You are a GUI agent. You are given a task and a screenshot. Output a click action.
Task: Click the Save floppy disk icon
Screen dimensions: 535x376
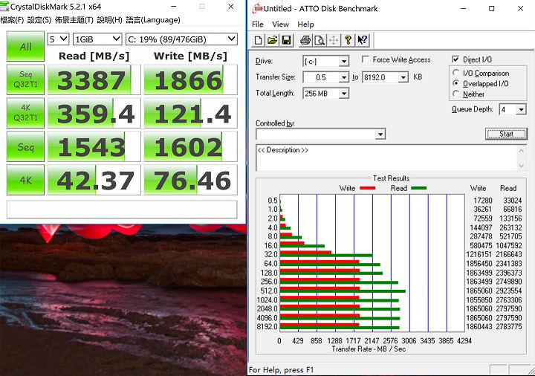287,40
